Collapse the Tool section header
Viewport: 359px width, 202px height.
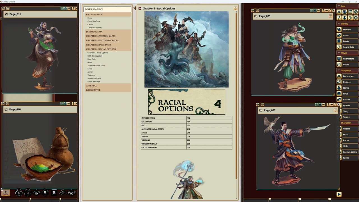[343, 6]
